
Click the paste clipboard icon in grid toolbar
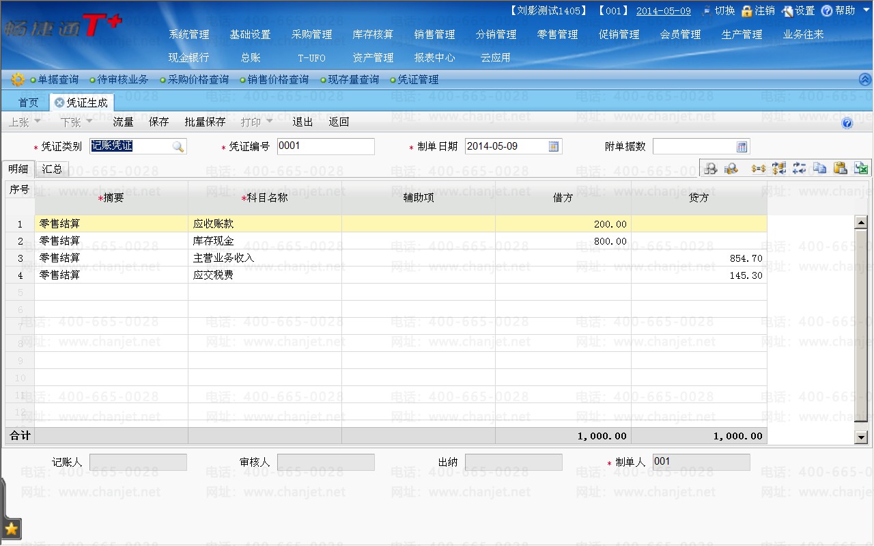pyautogui.click(x=841, y=168)
